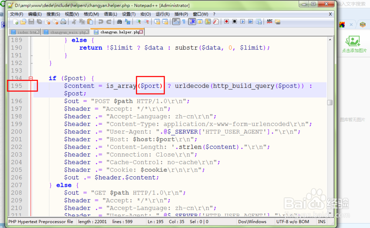Open the 插件(P) menu

click(181, 14)
